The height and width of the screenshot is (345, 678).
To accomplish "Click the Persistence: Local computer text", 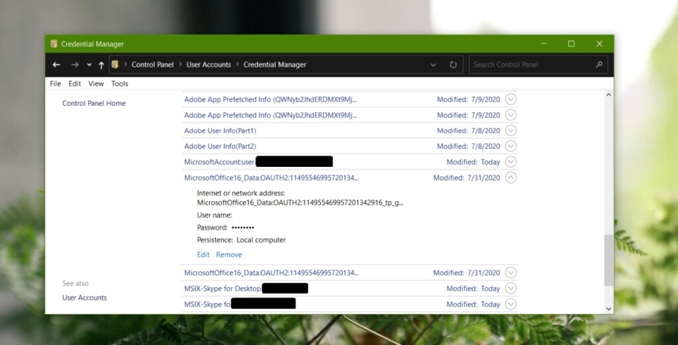I will click(241, 240).
